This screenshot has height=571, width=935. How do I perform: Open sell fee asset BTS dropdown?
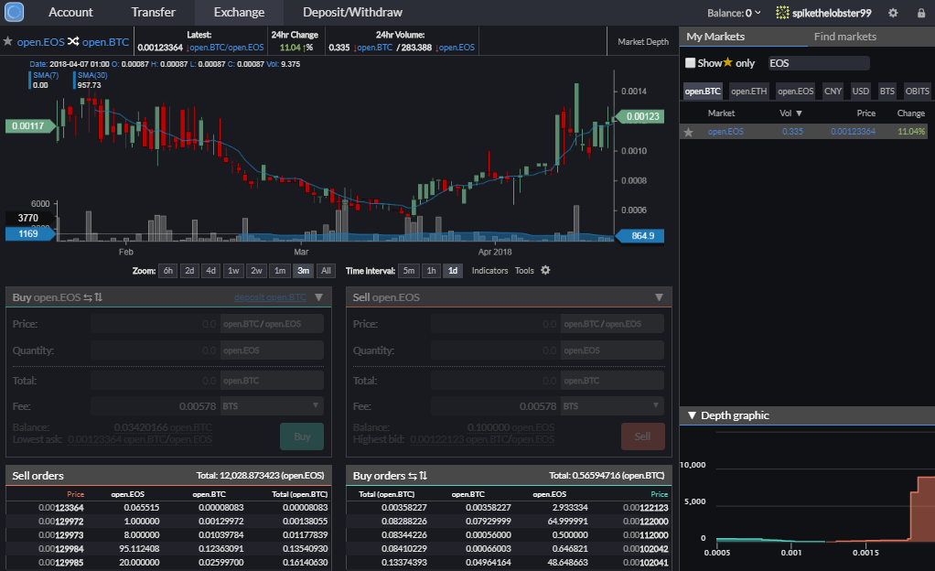tap(612, 405)
